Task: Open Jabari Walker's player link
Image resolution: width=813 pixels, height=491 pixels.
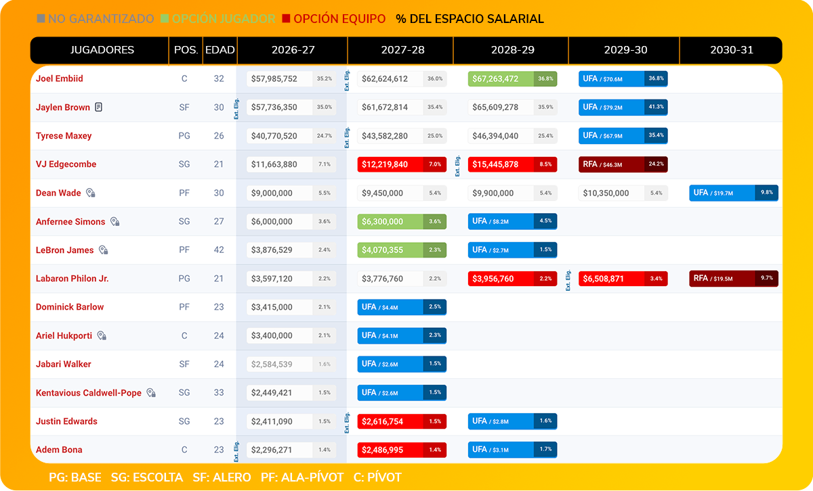Action: [64, 365]
